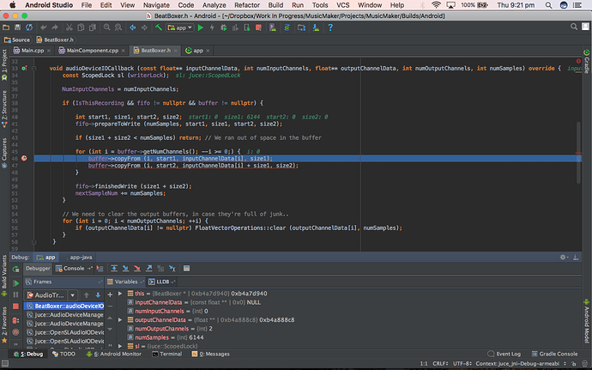Expand the outputChannelData variable node
Screen dimensions: 592x370
coord(118,319)
